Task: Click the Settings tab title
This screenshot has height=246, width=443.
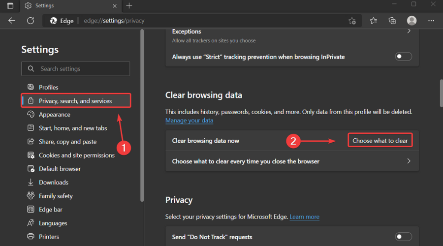Action: (x=44, y=5)
